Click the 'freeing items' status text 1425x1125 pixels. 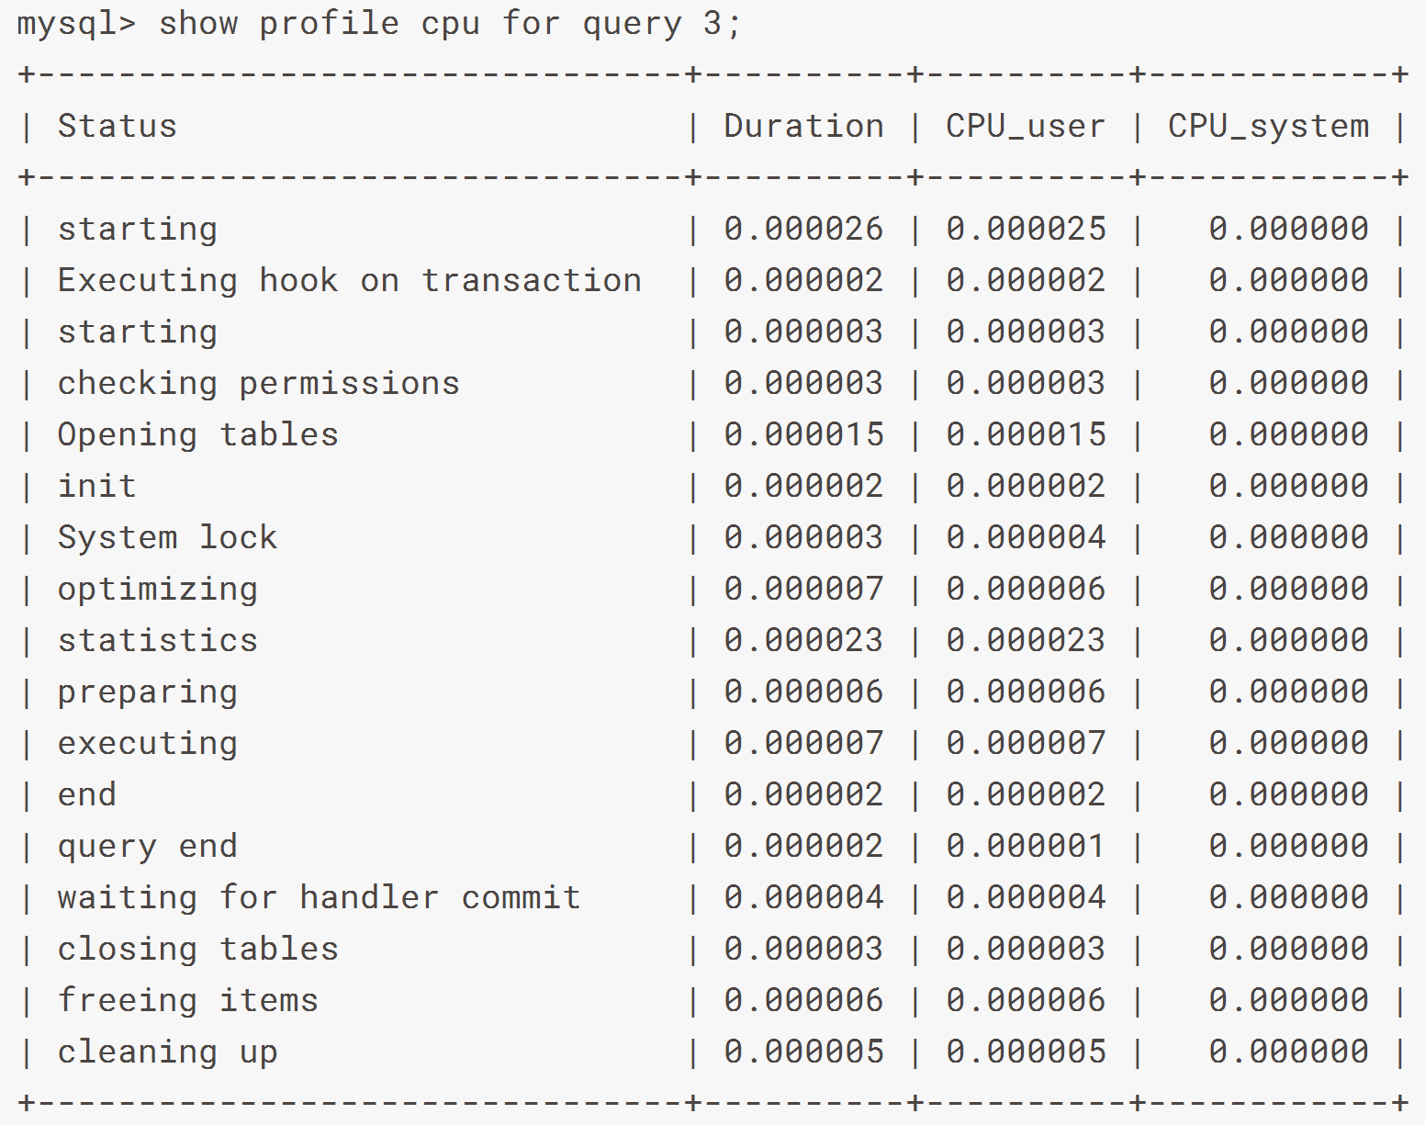click(187, 1000)
